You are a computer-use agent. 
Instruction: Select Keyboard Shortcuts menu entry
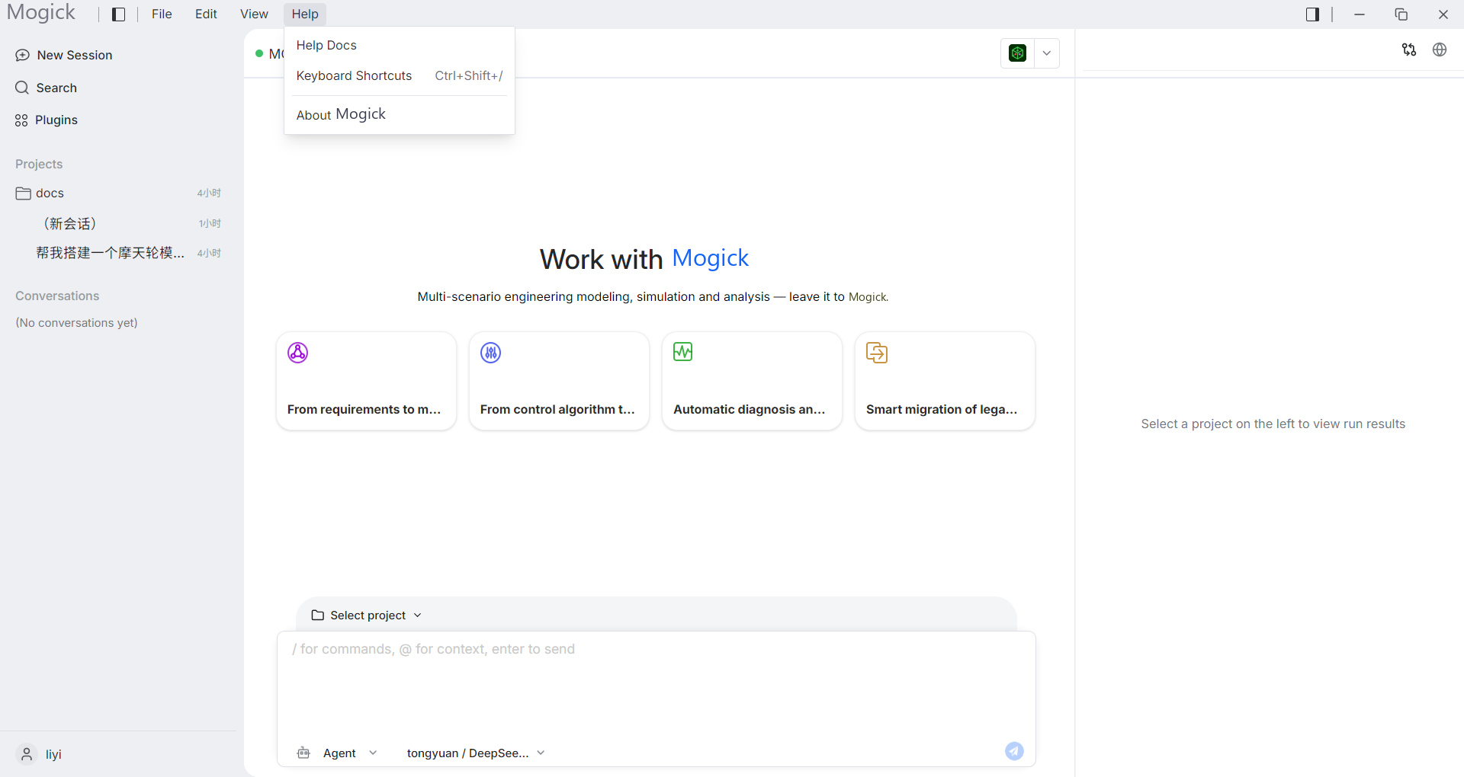400,75
